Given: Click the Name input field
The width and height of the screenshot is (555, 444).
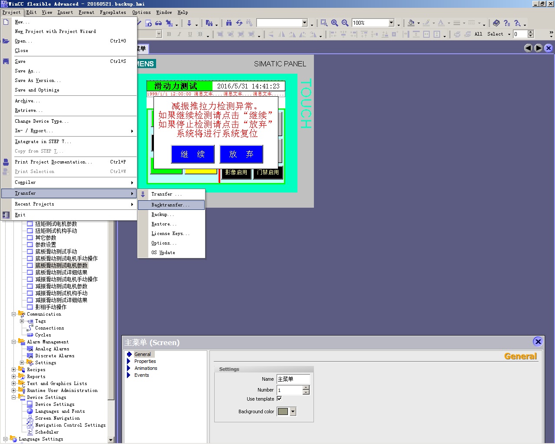Looking at the screenshot, I should 293,379.
